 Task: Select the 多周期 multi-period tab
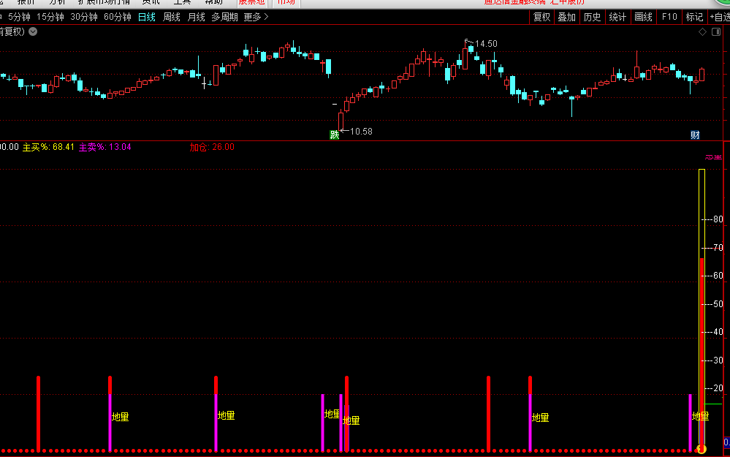pyautogui.click(x=224, y=17)
